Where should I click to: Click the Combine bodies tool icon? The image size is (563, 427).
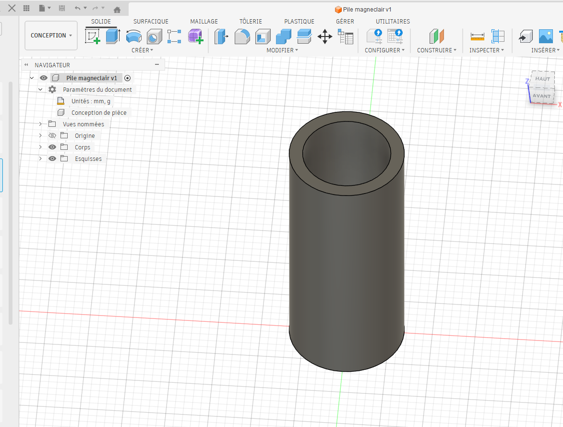tap(284, 37)
